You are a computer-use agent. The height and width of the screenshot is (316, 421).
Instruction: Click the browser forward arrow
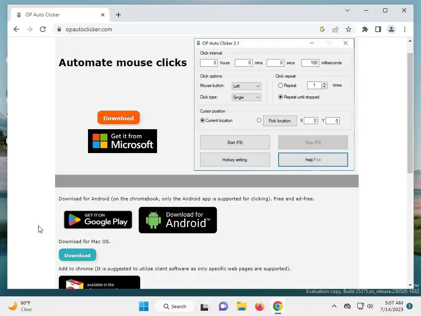(x=30, y=29)
